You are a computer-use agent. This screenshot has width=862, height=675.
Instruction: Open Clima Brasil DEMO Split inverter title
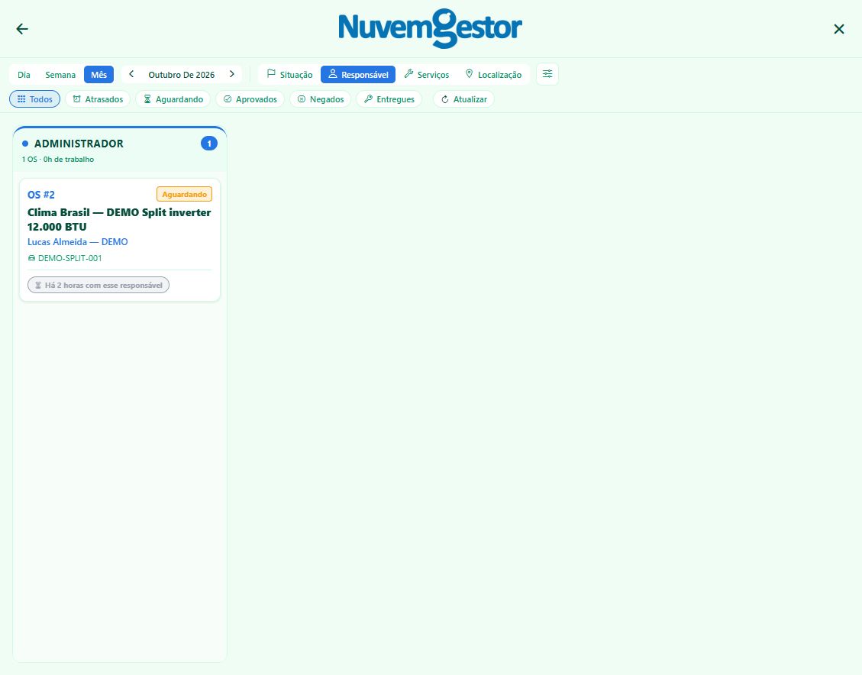point(119,219)
